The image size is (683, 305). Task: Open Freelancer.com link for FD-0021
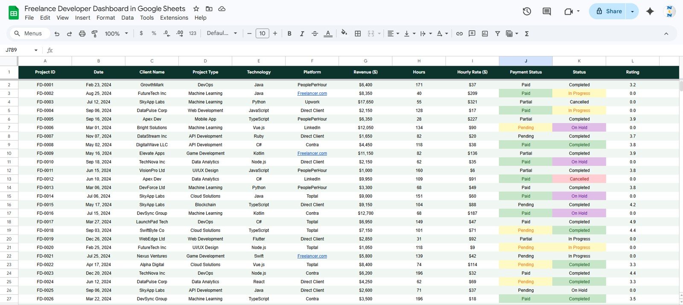[x=312, y=256]
